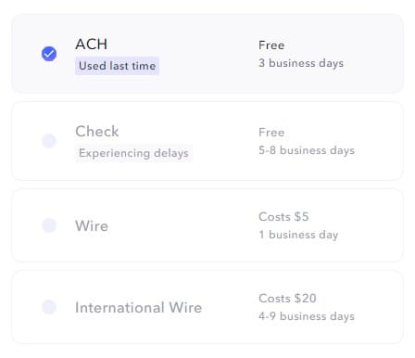Click the blue checkmark icon beside ACH
The height and width of the screenshot is (358, 415).
pyautogui.click(x=49, y=54)
